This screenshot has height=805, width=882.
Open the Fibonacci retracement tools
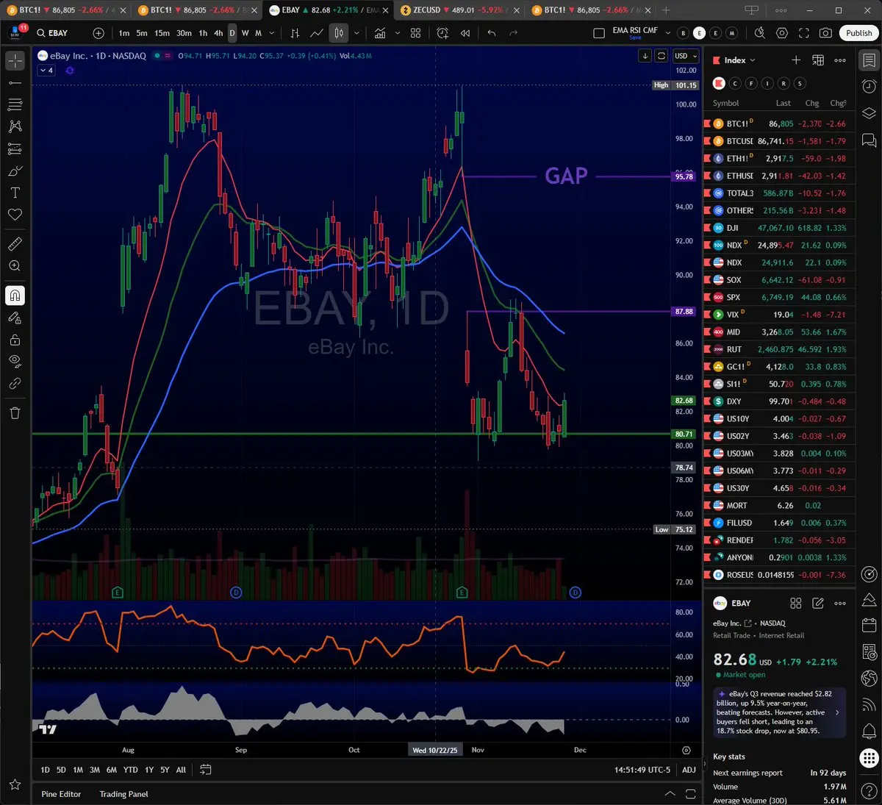tap(15, 105)
